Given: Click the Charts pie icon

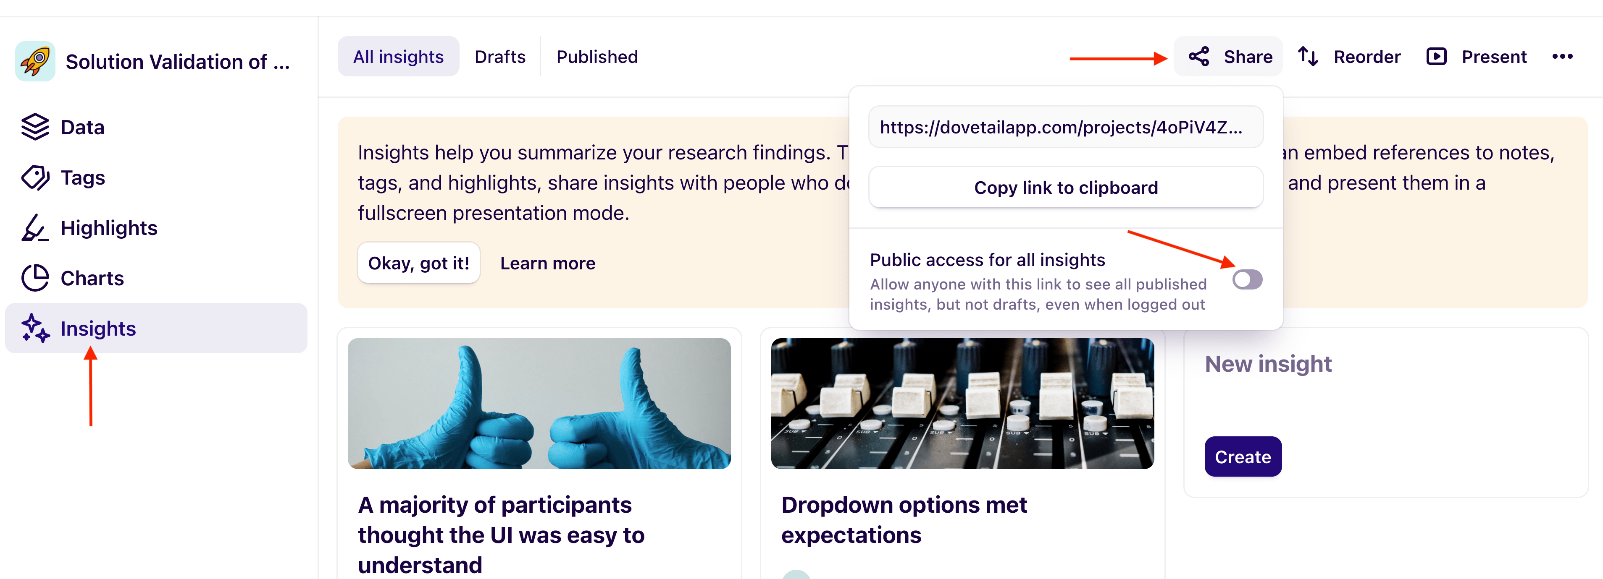Looking at the screenshot, I should tap(35, 278).
